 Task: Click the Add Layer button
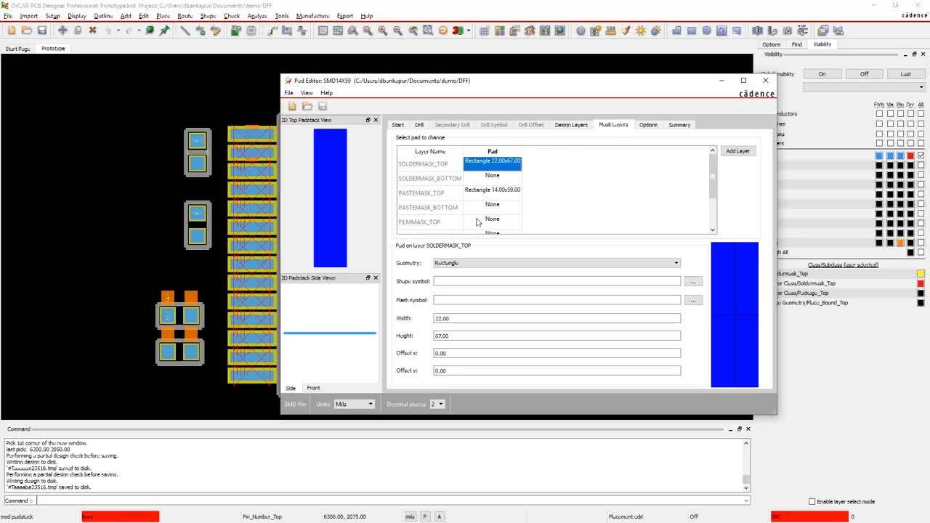(x=738, y=150)
